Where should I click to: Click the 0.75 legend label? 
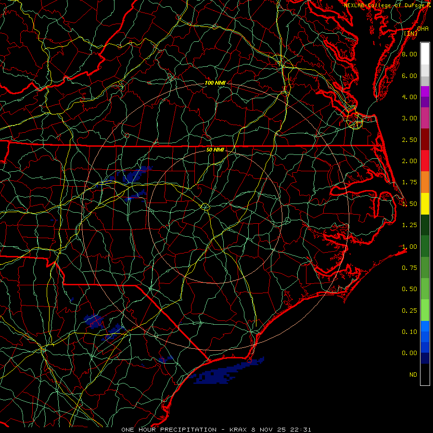(x=409, y=268)
